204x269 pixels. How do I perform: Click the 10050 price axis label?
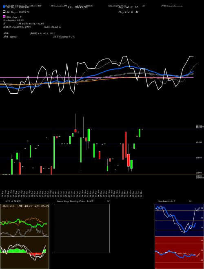pos(199,157)
